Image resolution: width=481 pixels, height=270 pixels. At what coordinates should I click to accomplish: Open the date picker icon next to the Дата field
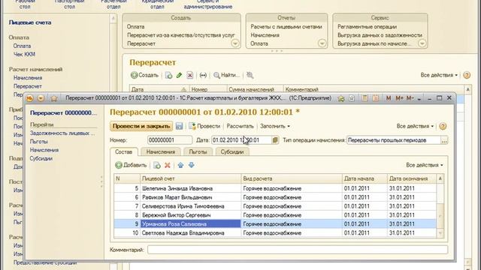(275, 140)
